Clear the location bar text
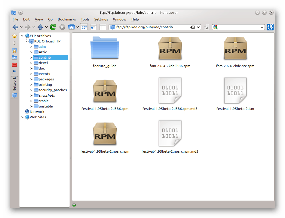The image size is (285, 218). tap(192, 27)
